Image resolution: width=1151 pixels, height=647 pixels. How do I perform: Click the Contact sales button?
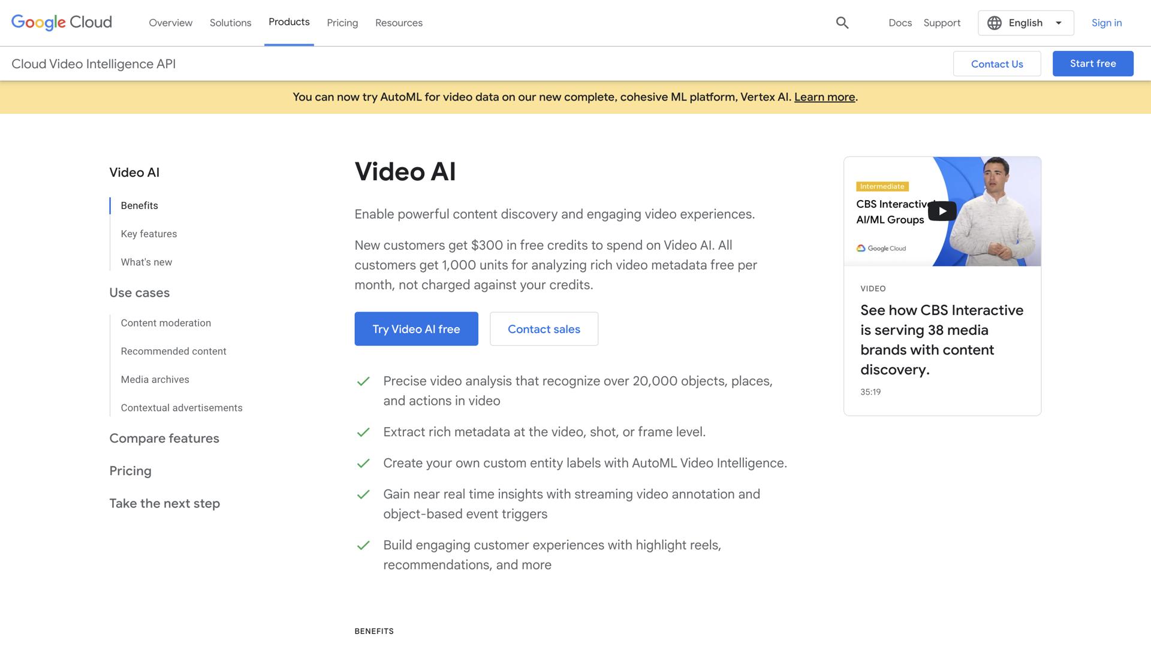coord(544,328)
